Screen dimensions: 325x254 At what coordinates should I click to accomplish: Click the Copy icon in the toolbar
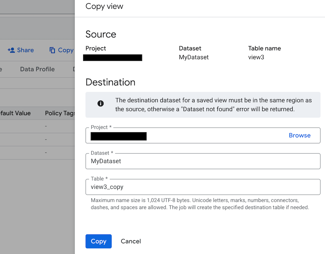pos(61,50)
